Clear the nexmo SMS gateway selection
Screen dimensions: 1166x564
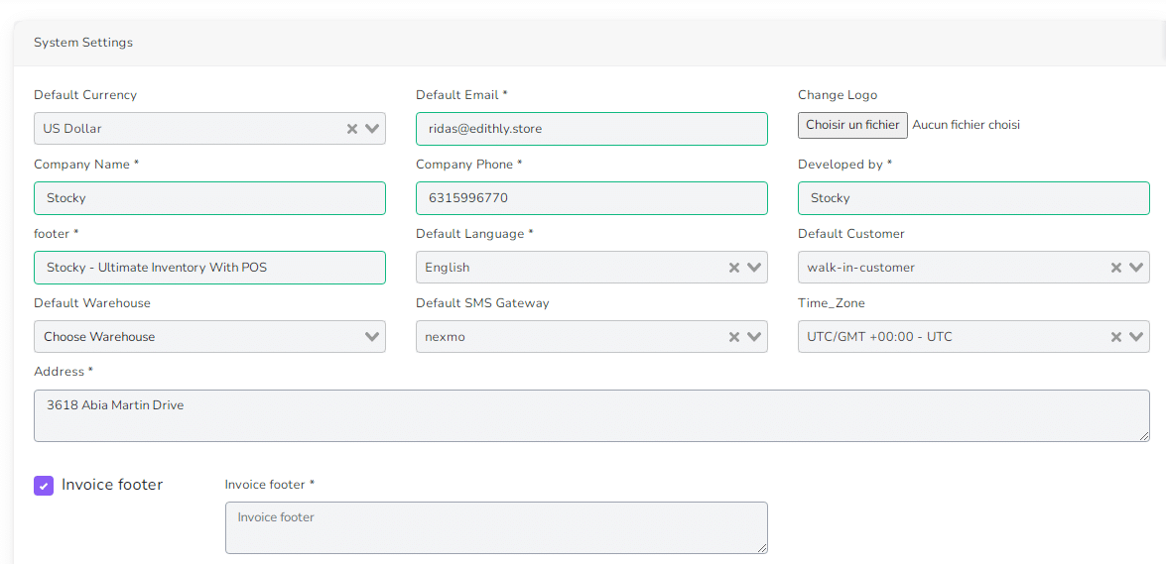coord(734,337)
